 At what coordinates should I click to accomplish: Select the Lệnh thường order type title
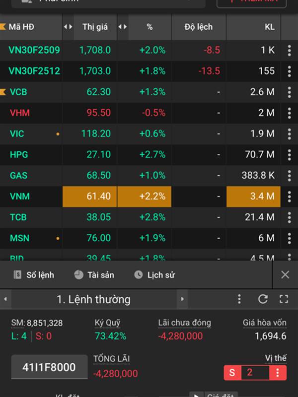pyautogui.click(x=93, y=299)
